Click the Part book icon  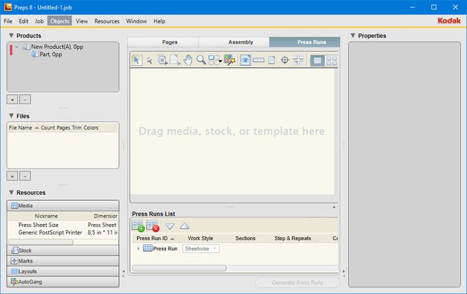coord(35,54)
